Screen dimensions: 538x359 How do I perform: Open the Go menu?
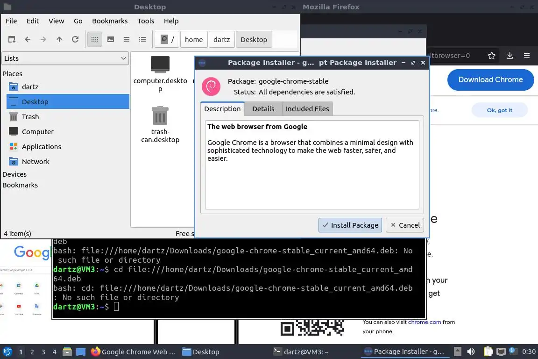tap(78, 21)
